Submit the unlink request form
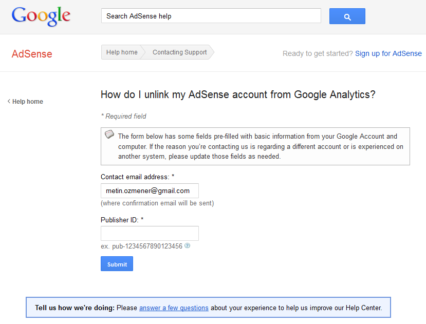This screenshot has height=324, width=426. [117, 264]
